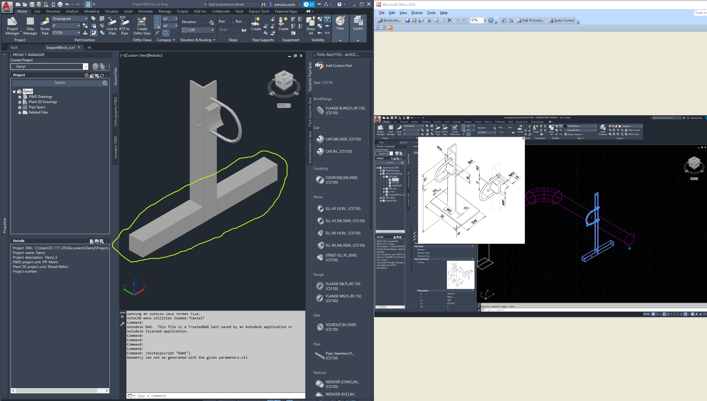Viewport: 707px width, 401px height.
Task: Click Edit Pictures in Office window
Action: pyautogui.click(x=530, y=20)
